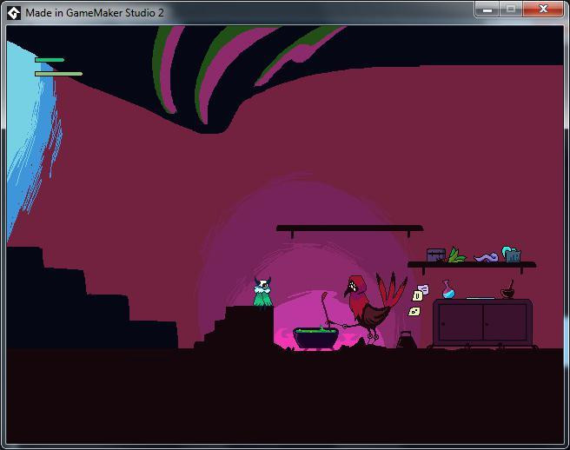
Task: Click the stirring staff above the cauldron
Action: [324, 308]
